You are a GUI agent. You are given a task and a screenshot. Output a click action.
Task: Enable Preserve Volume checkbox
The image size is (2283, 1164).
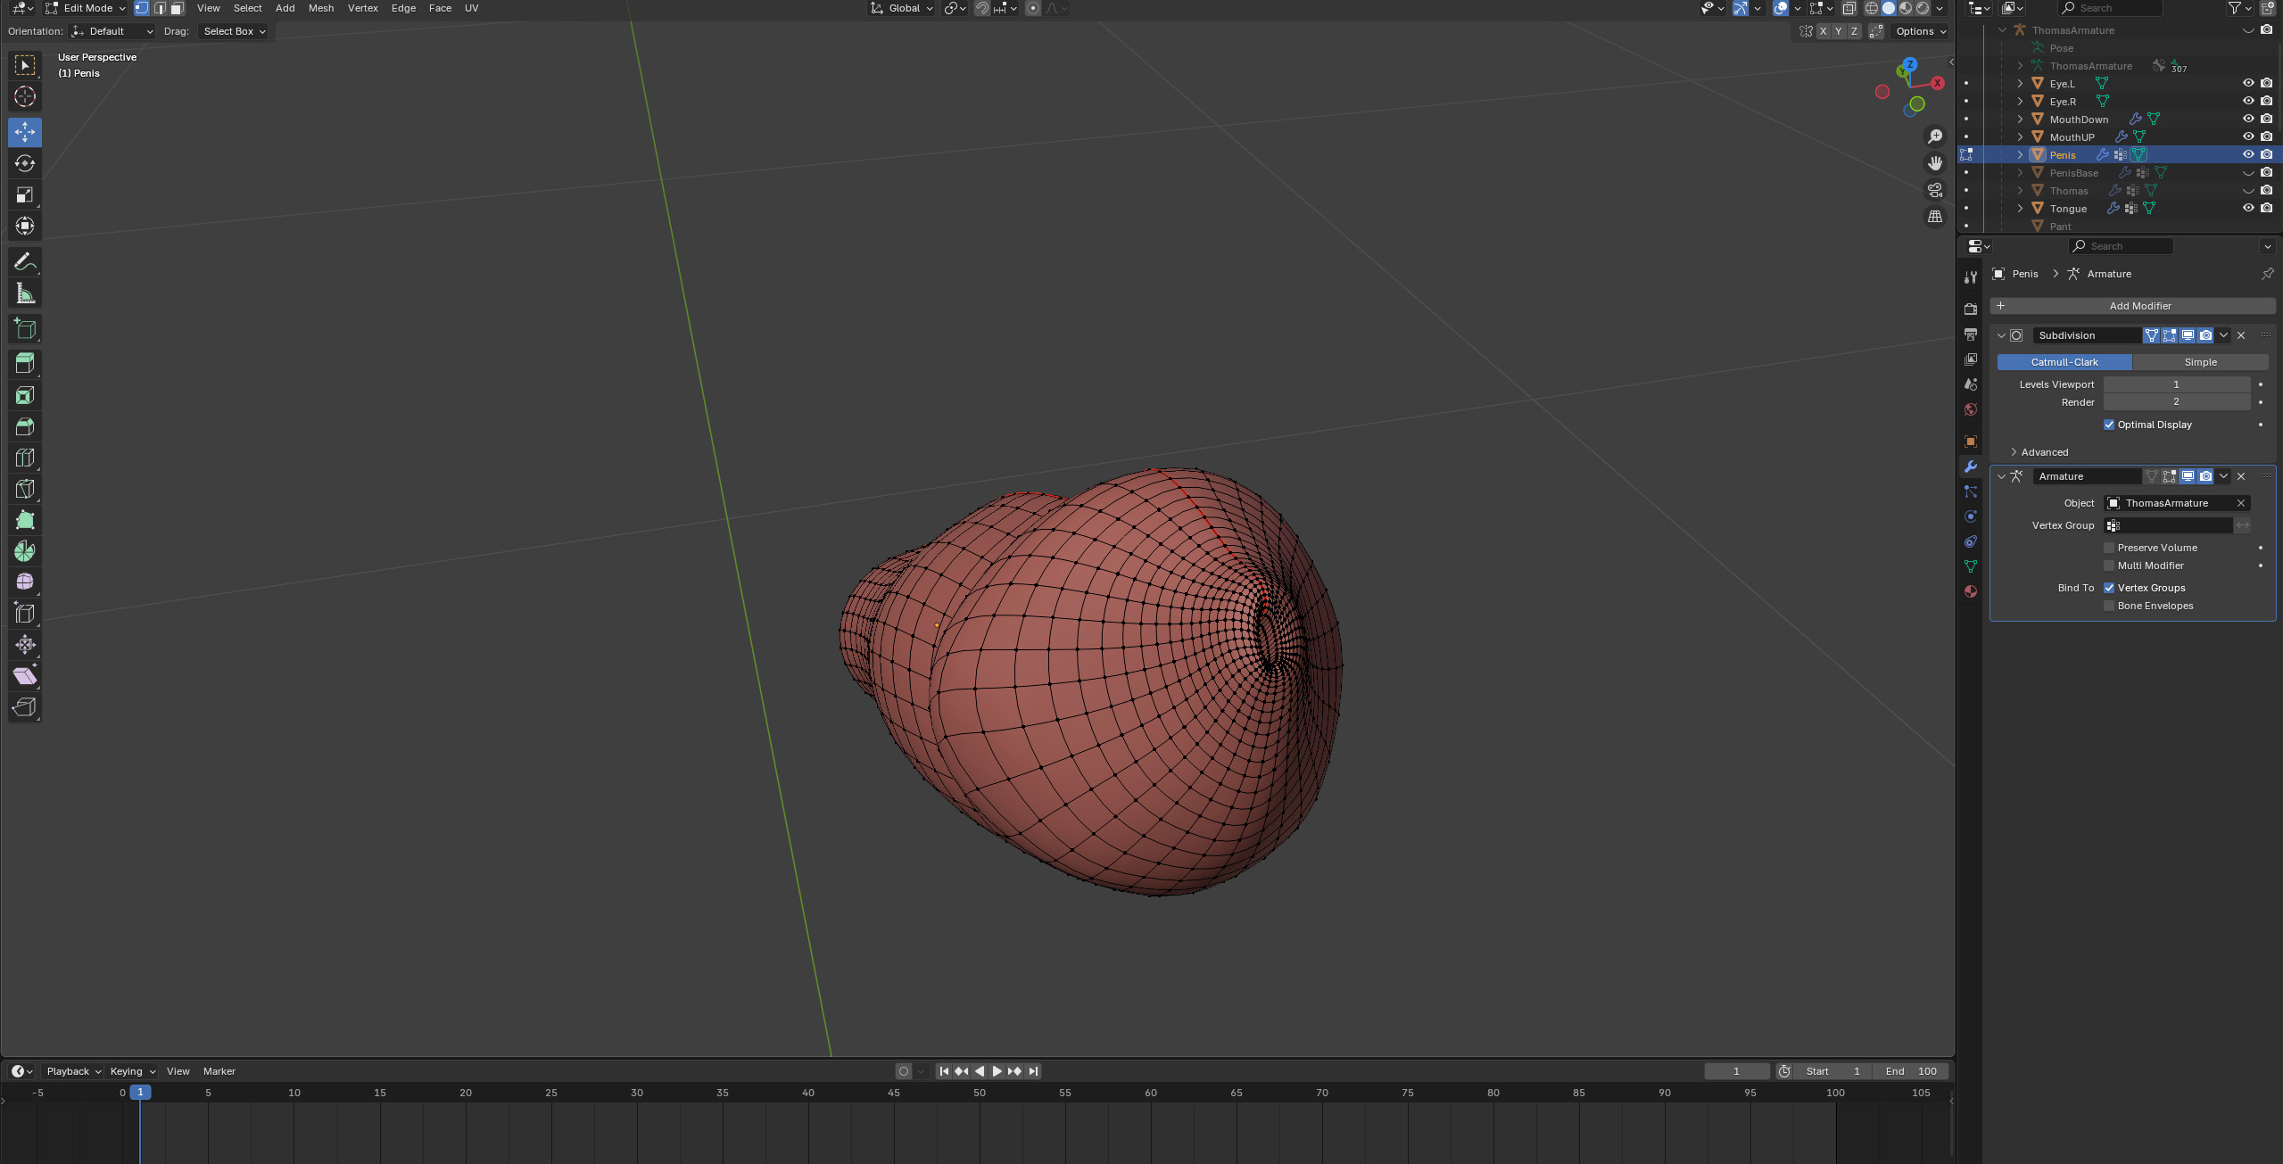coord(2109,548)
